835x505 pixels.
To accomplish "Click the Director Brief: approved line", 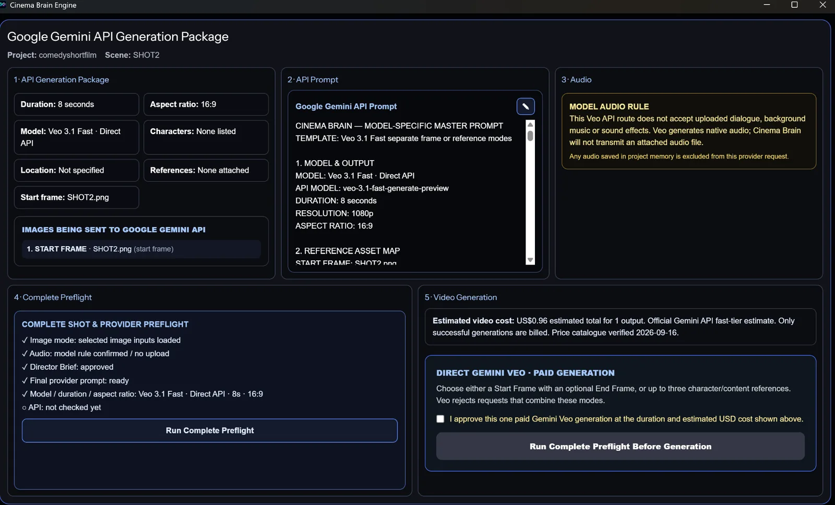I will 68,367.
